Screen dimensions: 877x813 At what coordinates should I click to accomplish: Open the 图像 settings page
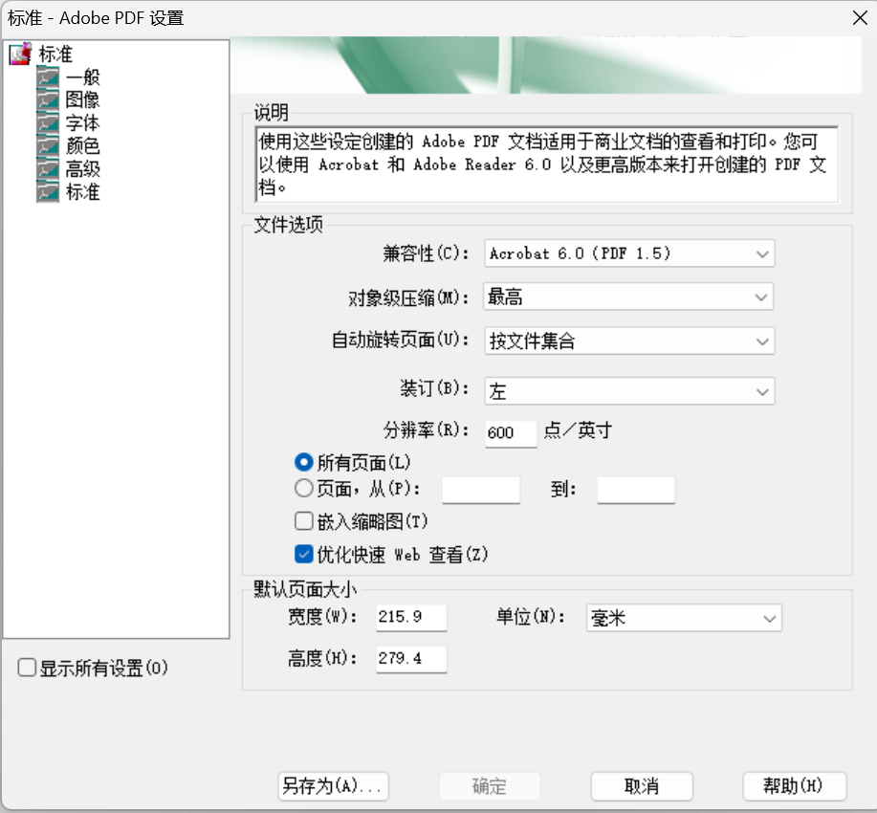point(83,99)
